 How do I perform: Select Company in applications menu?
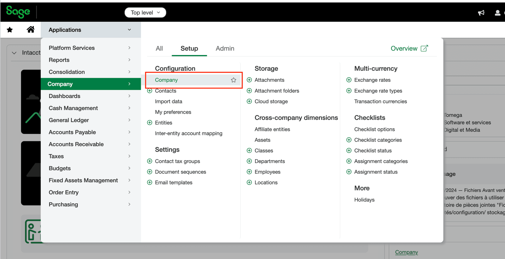pyautogui.click(x=91, y=84)
